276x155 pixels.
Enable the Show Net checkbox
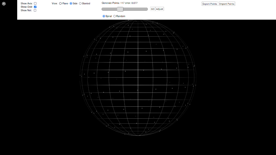tap(35, 10)
